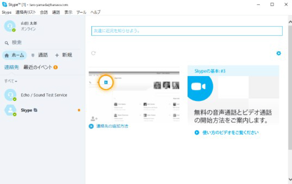Screen dimensions: 292x184
Task: Click the scrollbar up arrow
Action: point(290,22)
